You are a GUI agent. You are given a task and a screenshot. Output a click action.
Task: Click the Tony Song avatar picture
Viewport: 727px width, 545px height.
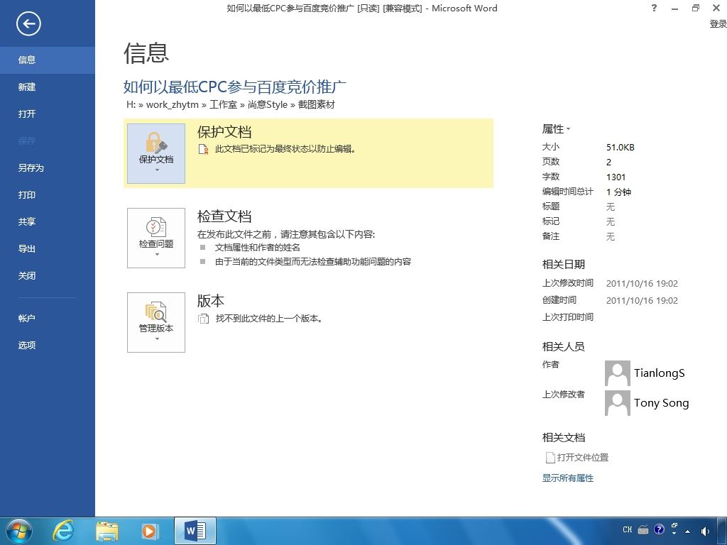point(618,403)
